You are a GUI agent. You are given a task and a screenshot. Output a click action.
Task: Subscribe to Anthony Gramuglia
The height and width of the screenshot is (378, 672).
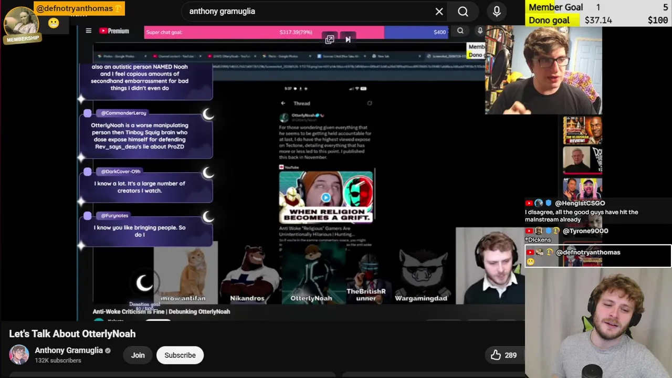tap(180, 355)
